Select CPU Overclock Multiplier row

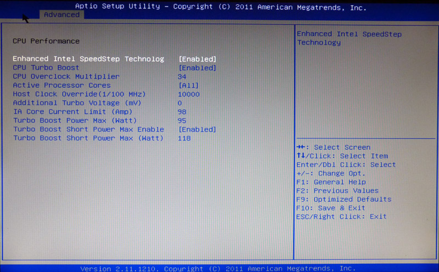click(x=66, y=76)
